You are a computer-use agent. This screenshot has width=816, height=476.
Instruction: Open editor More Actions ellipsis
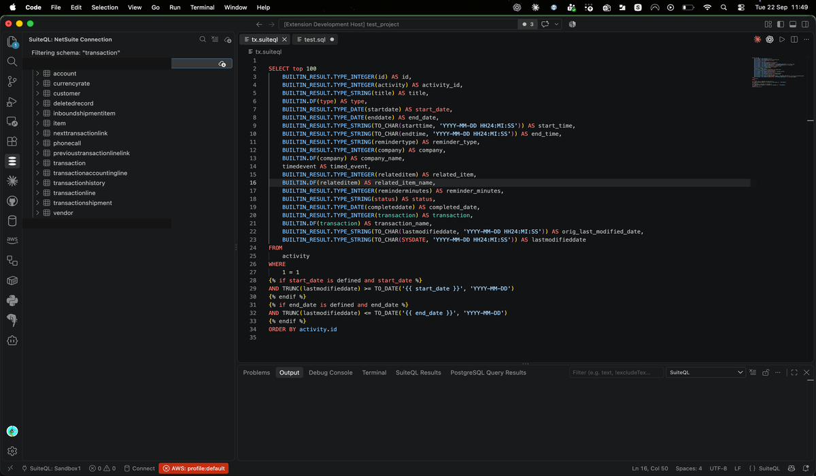tap(806, 39)
